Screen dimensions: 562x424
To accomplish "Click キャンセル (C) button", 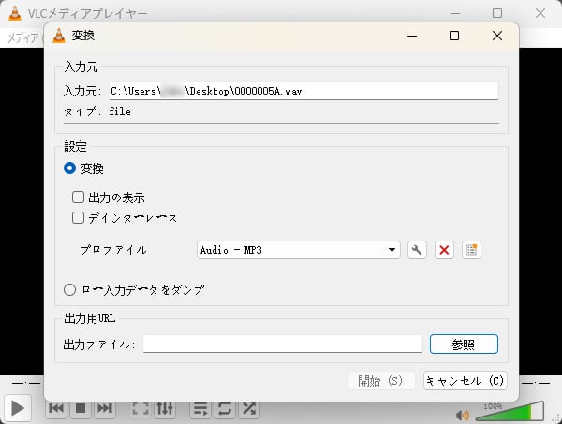I will click(466, 380).
